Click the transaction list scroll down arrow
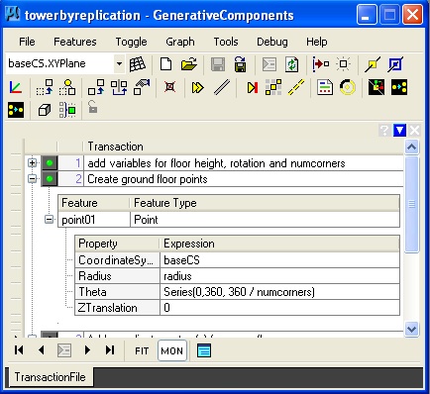This screenshot has width=430, height=394. [x=411, y=329]
